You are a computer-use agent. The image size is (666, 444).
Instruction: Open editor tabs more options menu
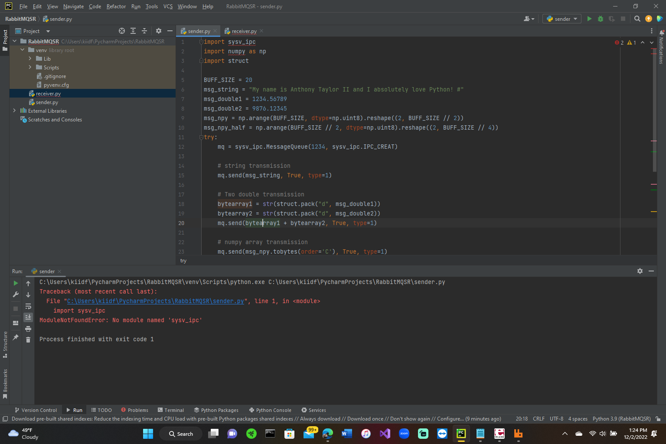tap(651, 31)
